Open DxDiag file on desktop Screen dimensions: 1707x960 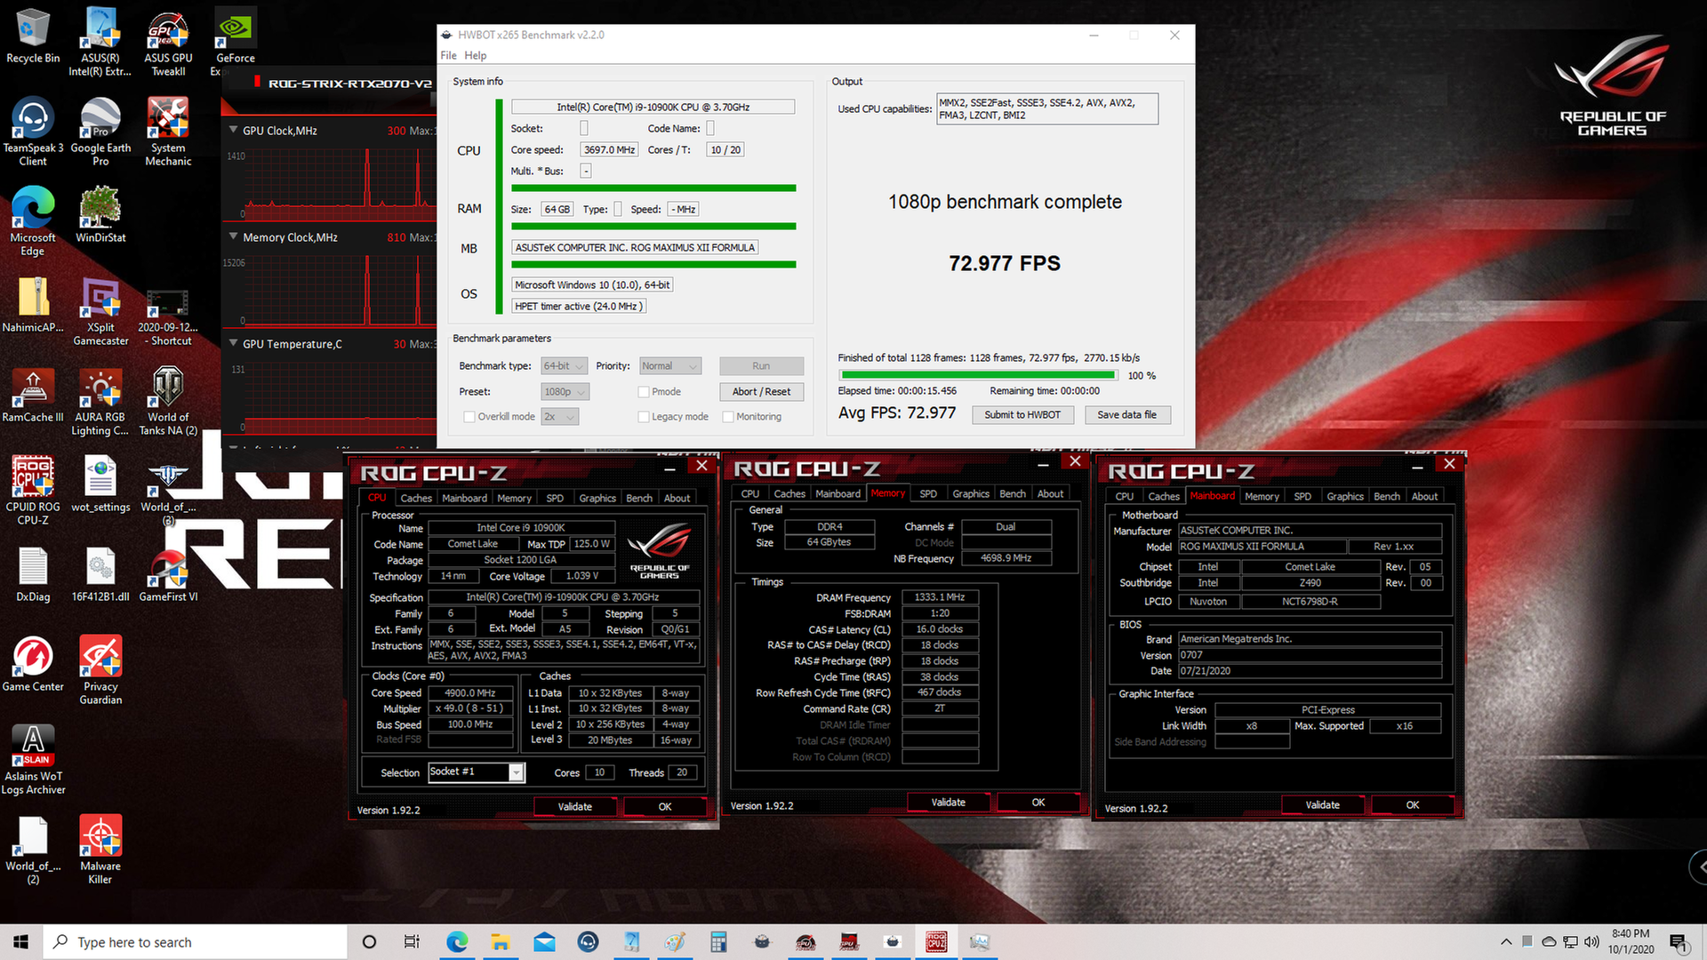click(x=33, y=574)
